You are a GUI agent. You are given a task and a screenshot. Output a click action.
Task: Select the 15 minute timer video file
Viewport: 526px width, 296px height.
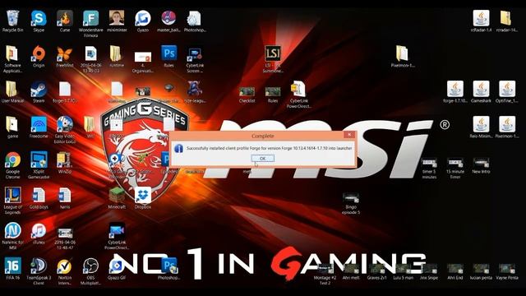(454, 169)
